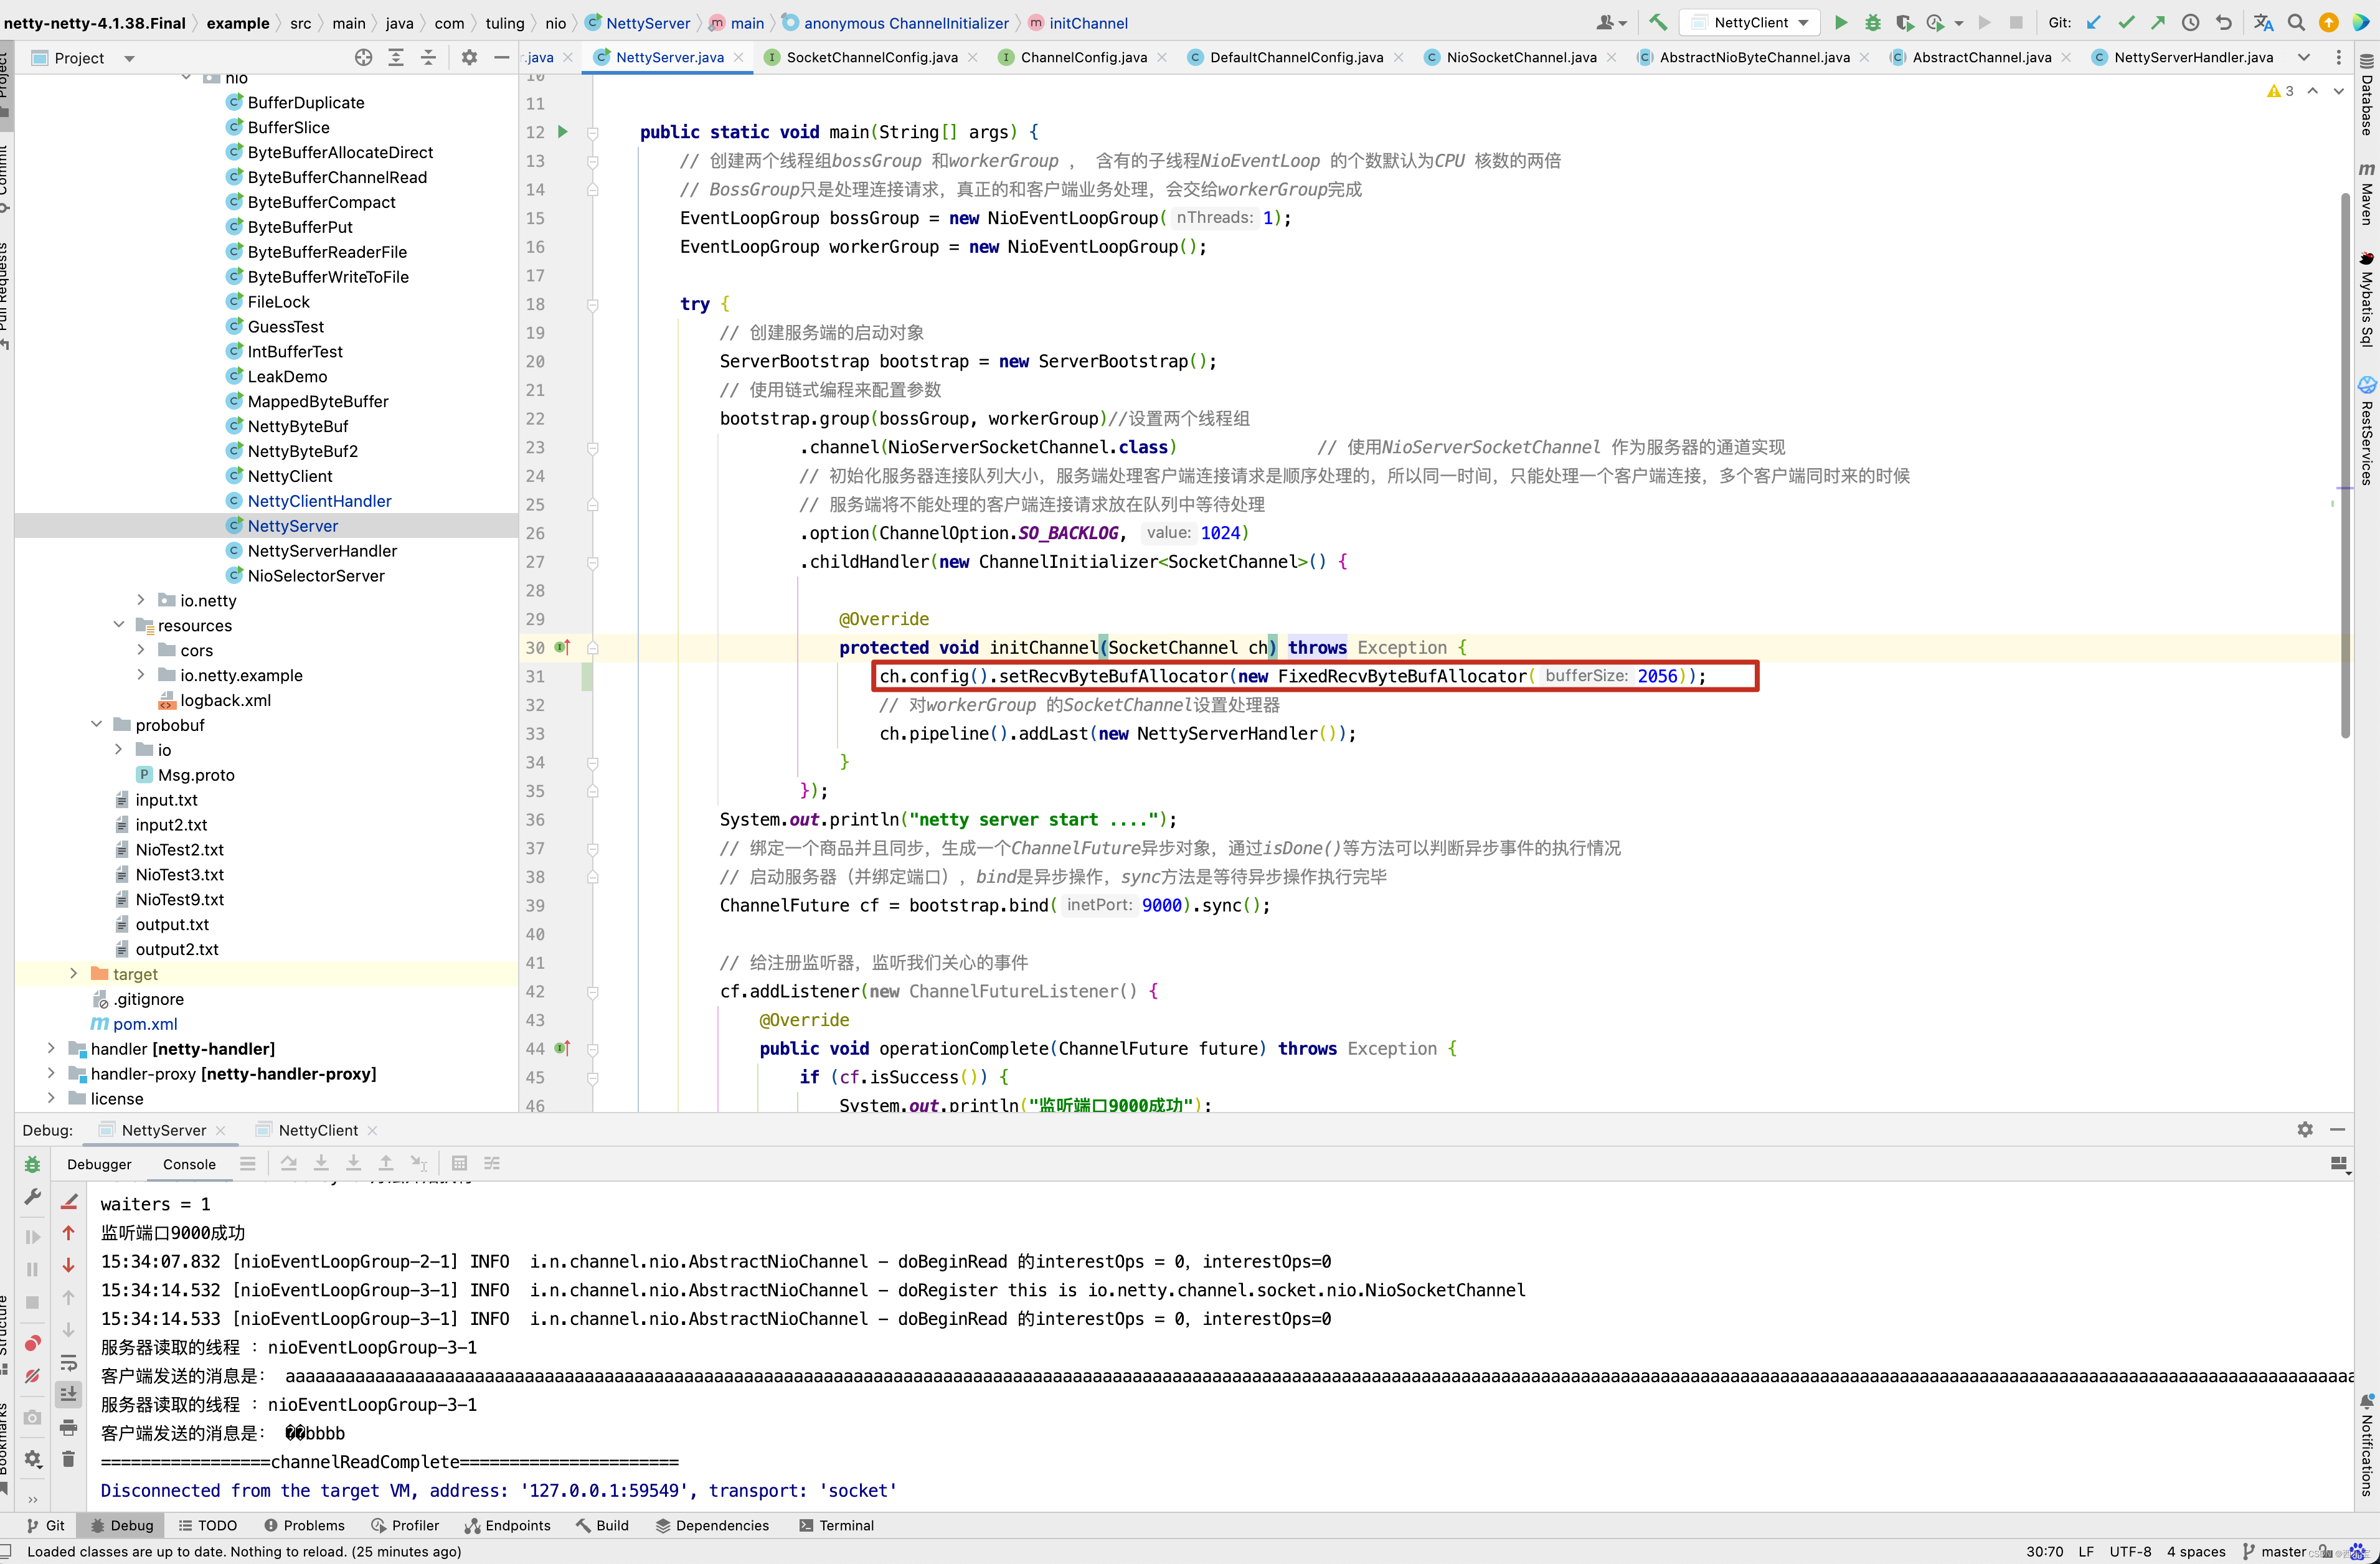This screenshot has height=1564, width=2380.
Task: Start debugging with the green bug icon
Action: tap(1873, 22)
